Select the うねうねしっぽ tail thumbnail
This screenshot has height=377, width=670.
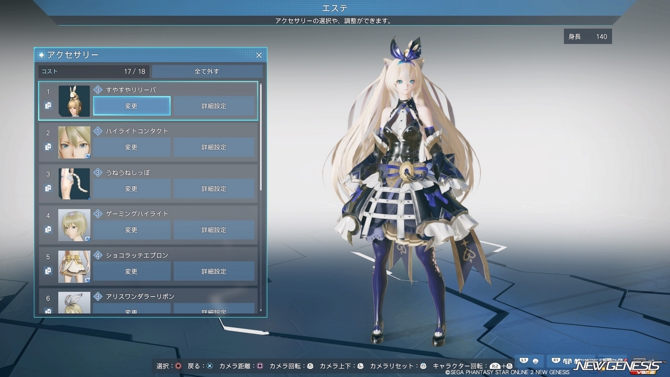click(x=74, y=184)
